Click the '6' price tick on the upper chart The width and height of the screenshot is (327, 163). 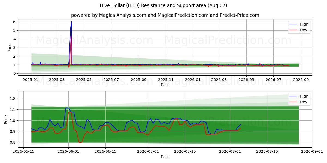(15, 22)
